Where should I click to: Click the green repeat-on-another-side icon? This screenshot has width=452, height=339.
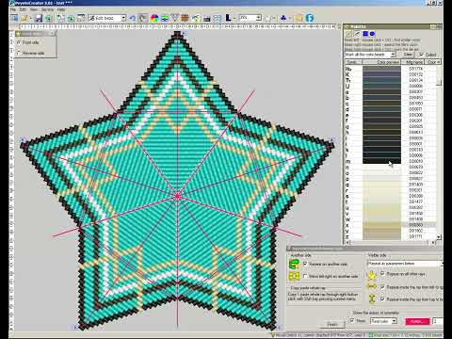294,265
